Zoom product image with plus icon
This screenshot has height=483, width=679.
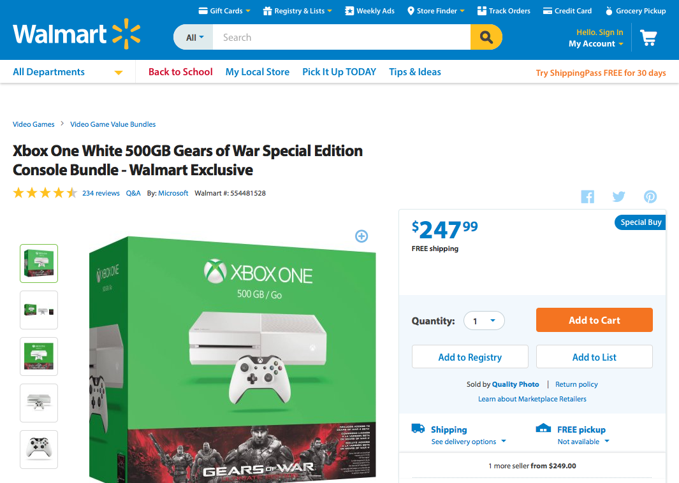pos(361,236)
